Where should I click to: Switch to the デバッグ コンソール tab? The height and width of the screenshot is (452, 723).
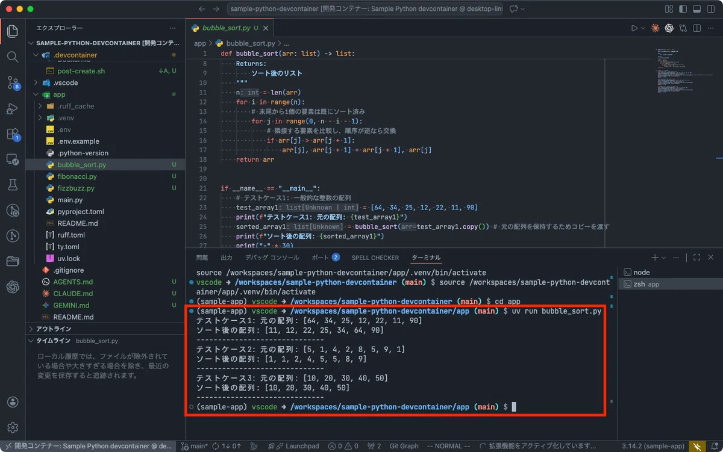click(272, 258)
